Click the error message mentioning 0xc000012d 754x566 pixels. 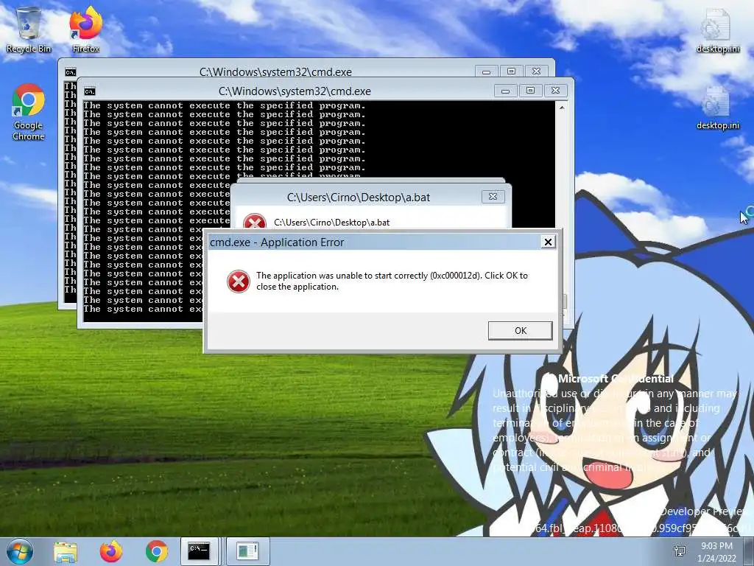392,281
